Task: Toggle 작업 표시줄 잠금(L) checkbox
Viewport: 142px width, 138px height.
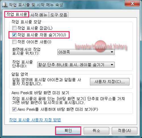Action: pos(14,28)
